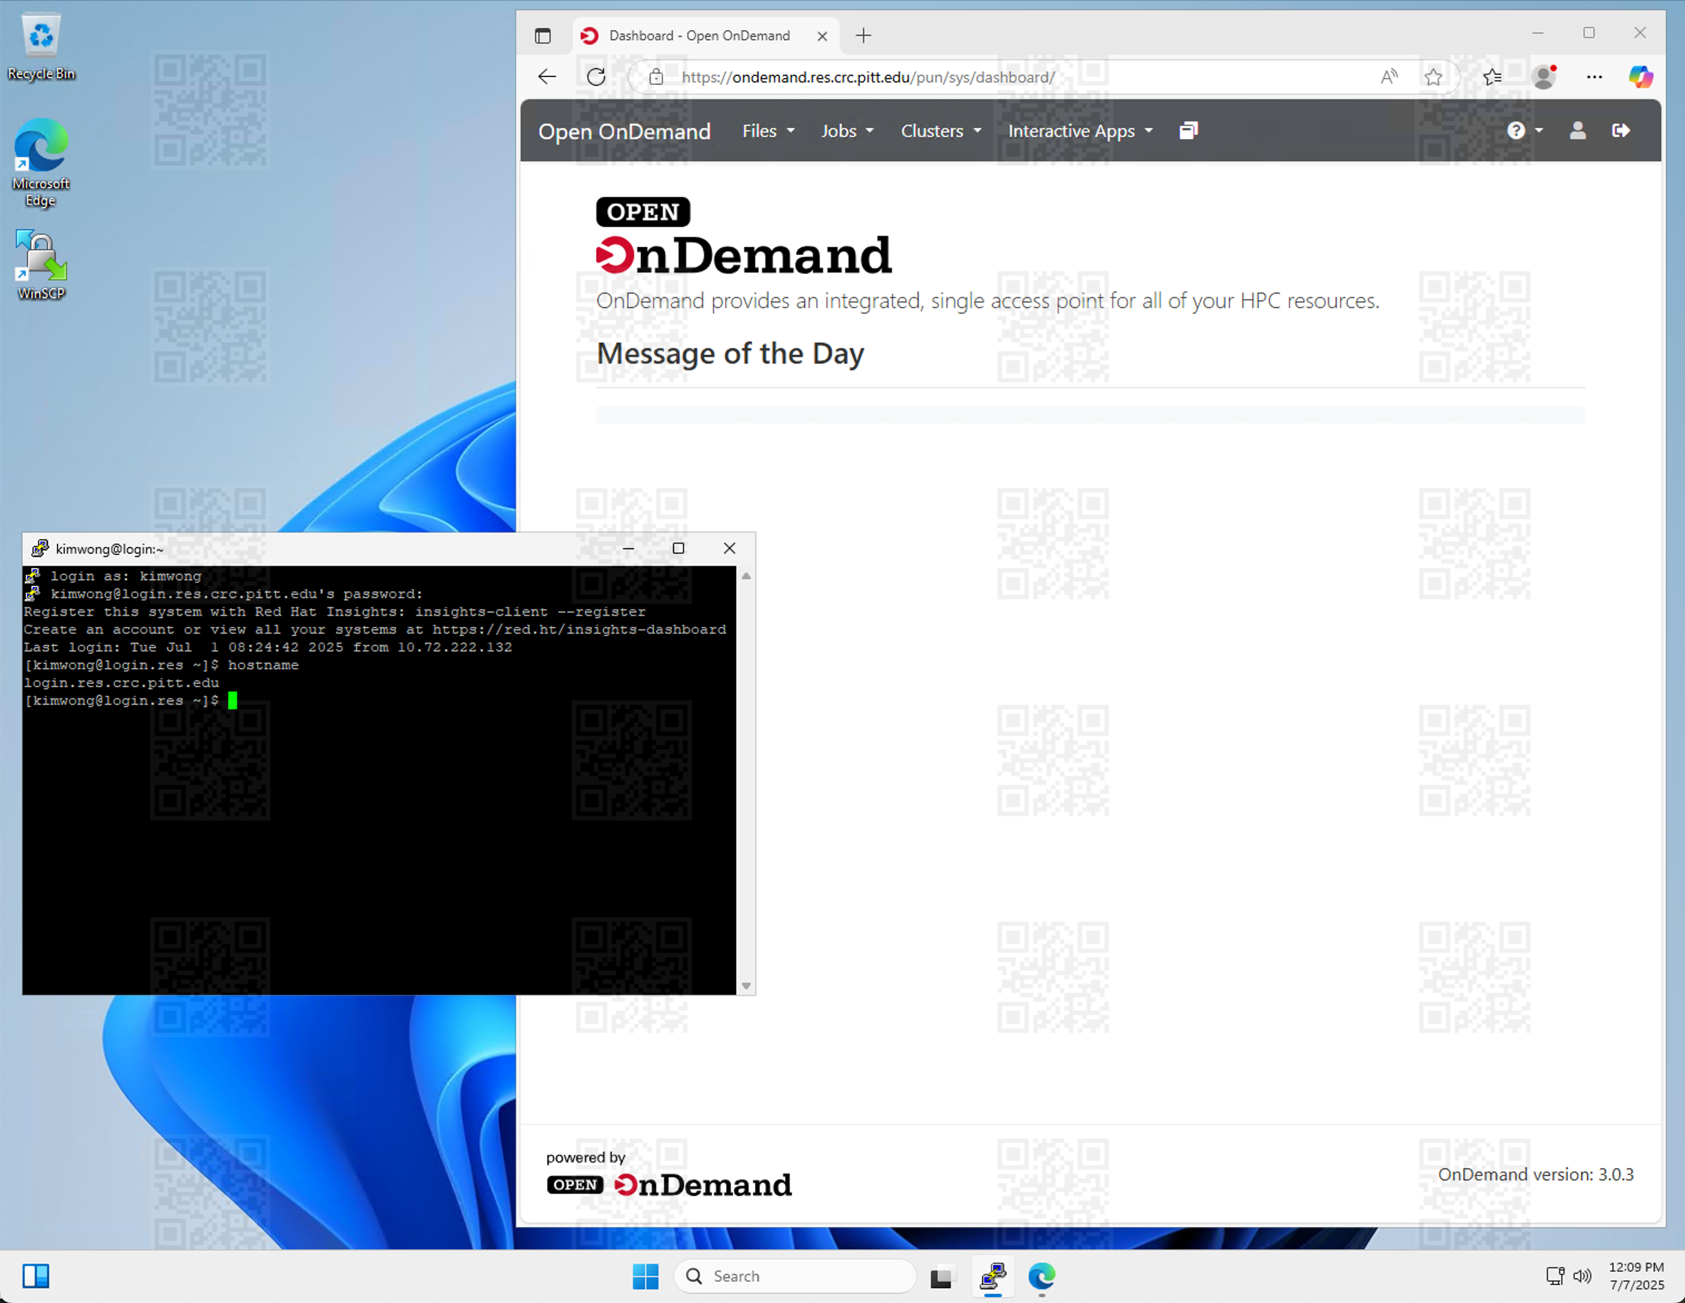Click the Edge tab actions menu icon
1685x1303 pixels.
542,36
